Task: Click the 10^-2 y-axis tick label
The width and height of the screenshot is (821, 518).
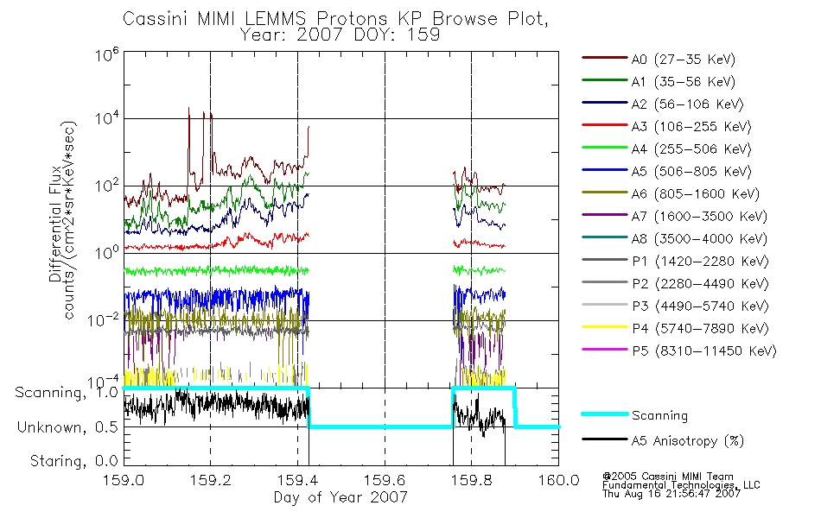Action: coord(105,319)
